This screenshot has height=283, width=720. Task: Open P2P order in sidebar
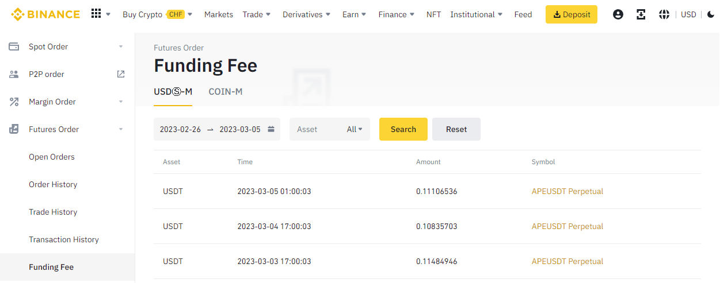tap(47, 74)
